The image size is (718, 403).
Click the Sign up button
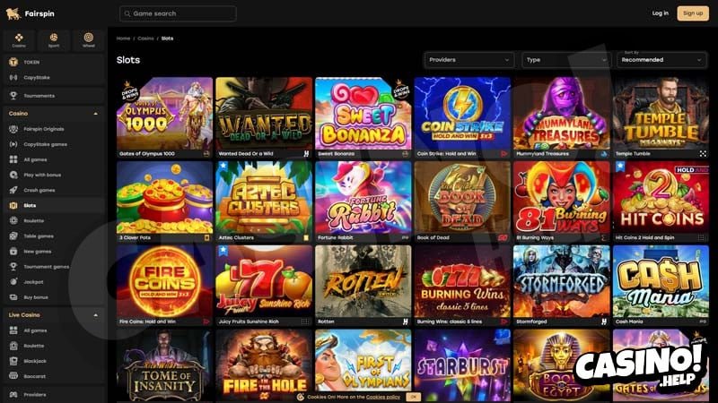click(x=693, y=13)
